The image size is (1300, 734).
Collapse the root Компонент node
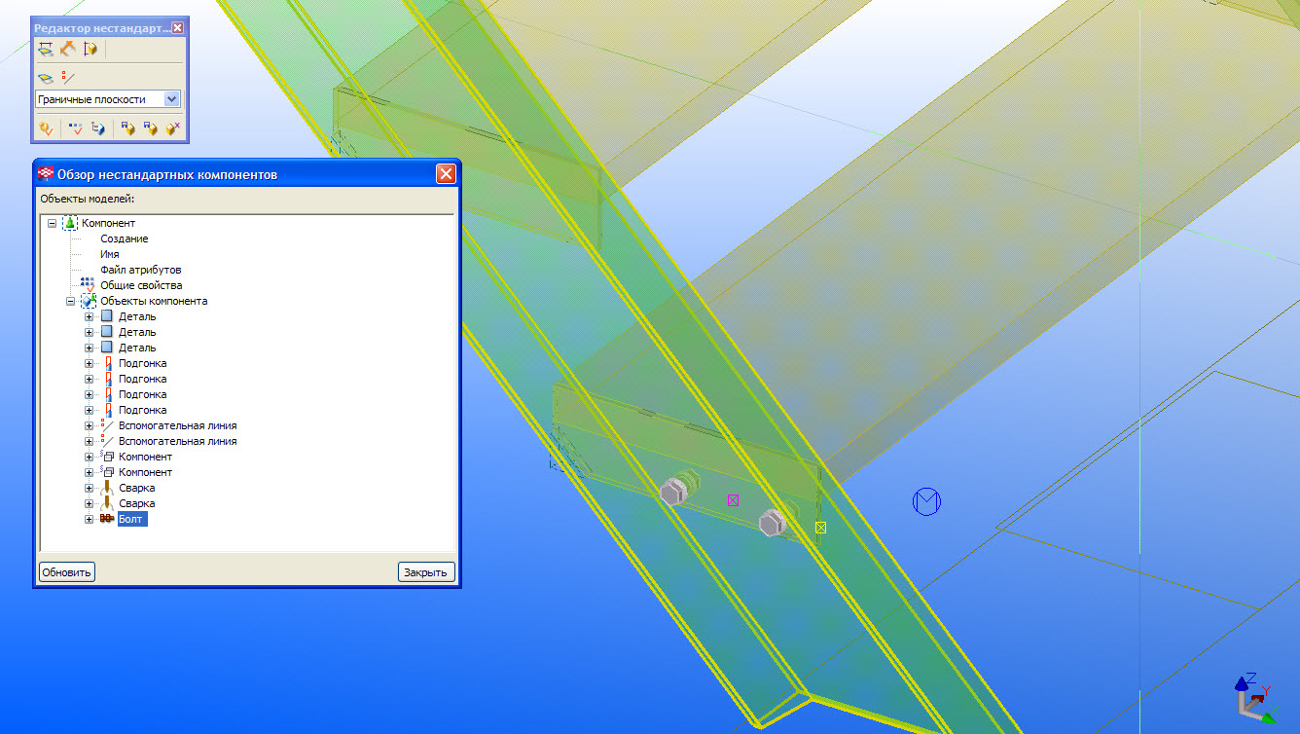pos(52,224)
